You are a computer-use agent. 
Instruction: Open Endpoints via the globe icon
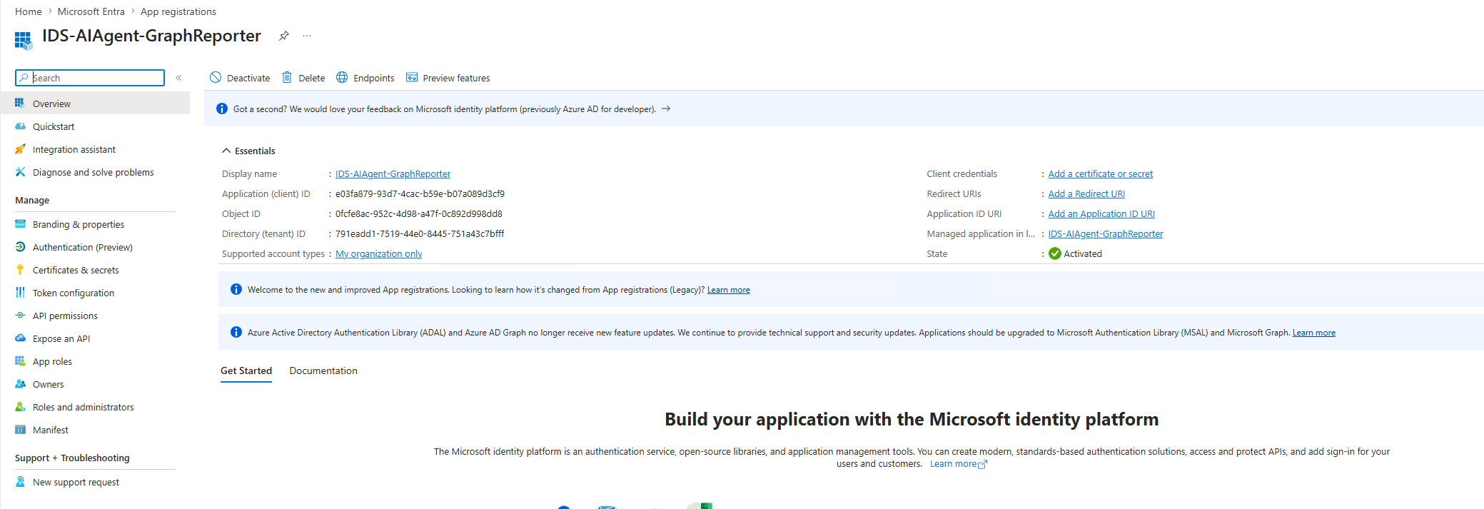(x=342, y=77)
